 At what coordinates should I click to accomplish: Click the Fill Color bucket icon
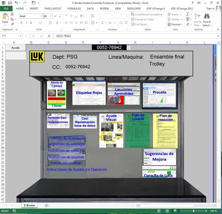click(x=50, y=23)
